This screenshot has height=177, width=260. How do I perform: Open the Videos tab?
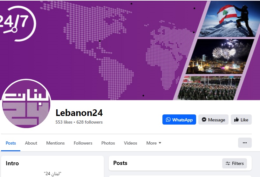(131, 143)
